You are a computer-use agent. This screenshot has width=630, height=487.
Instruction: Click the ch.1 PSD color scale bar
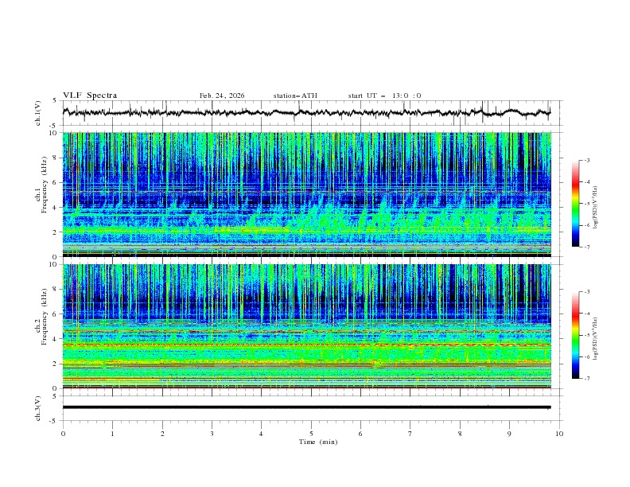pyautogui.click(x=576, y=204)
